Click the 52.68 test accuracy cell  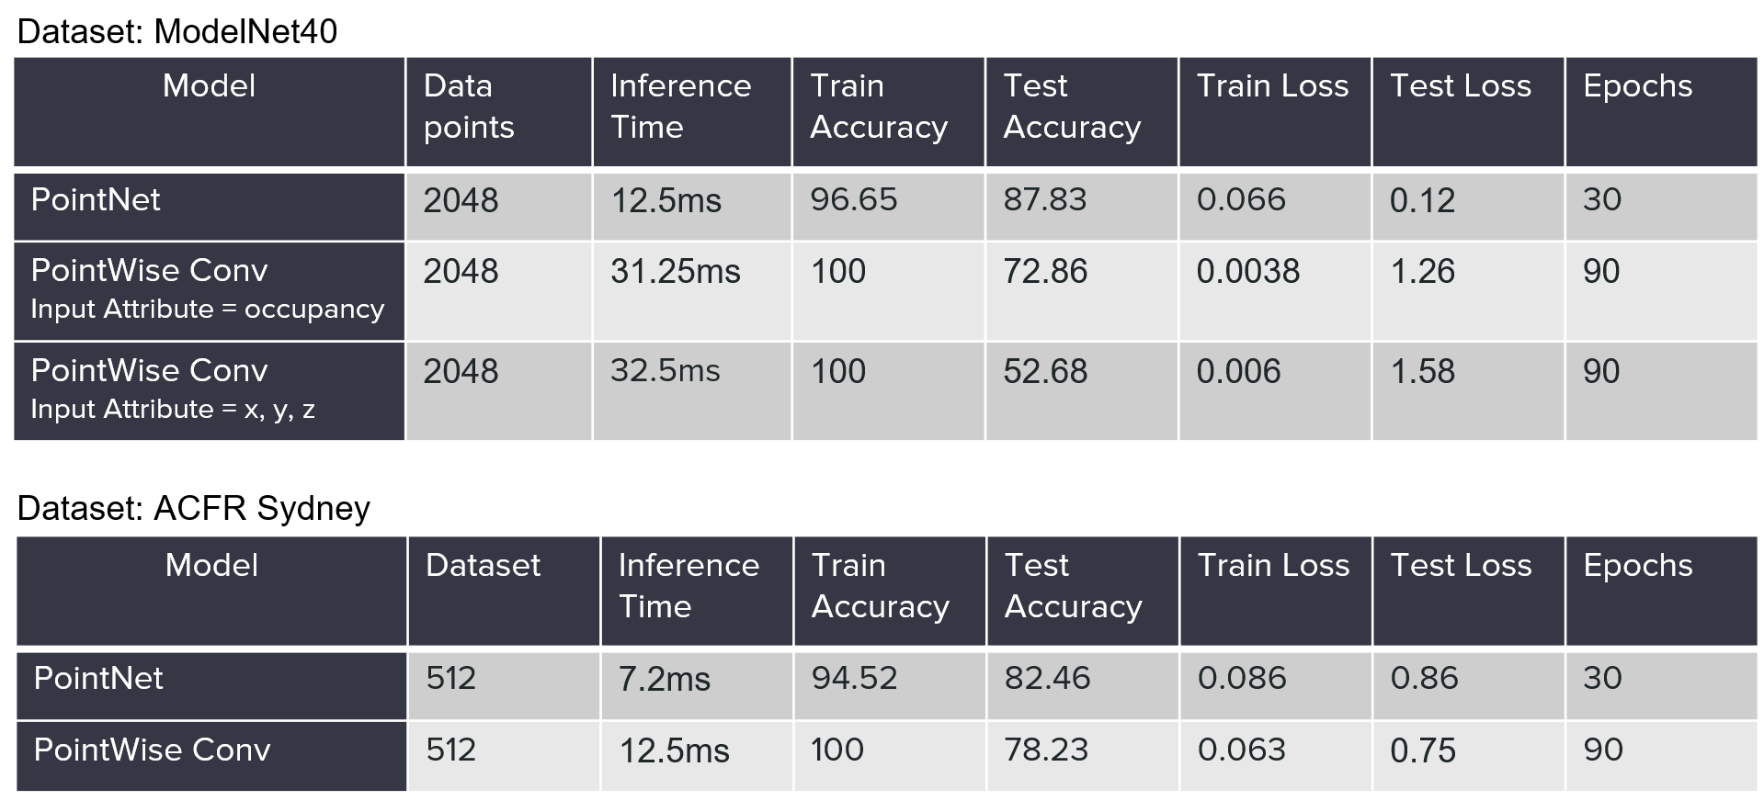pos(1045,372)
